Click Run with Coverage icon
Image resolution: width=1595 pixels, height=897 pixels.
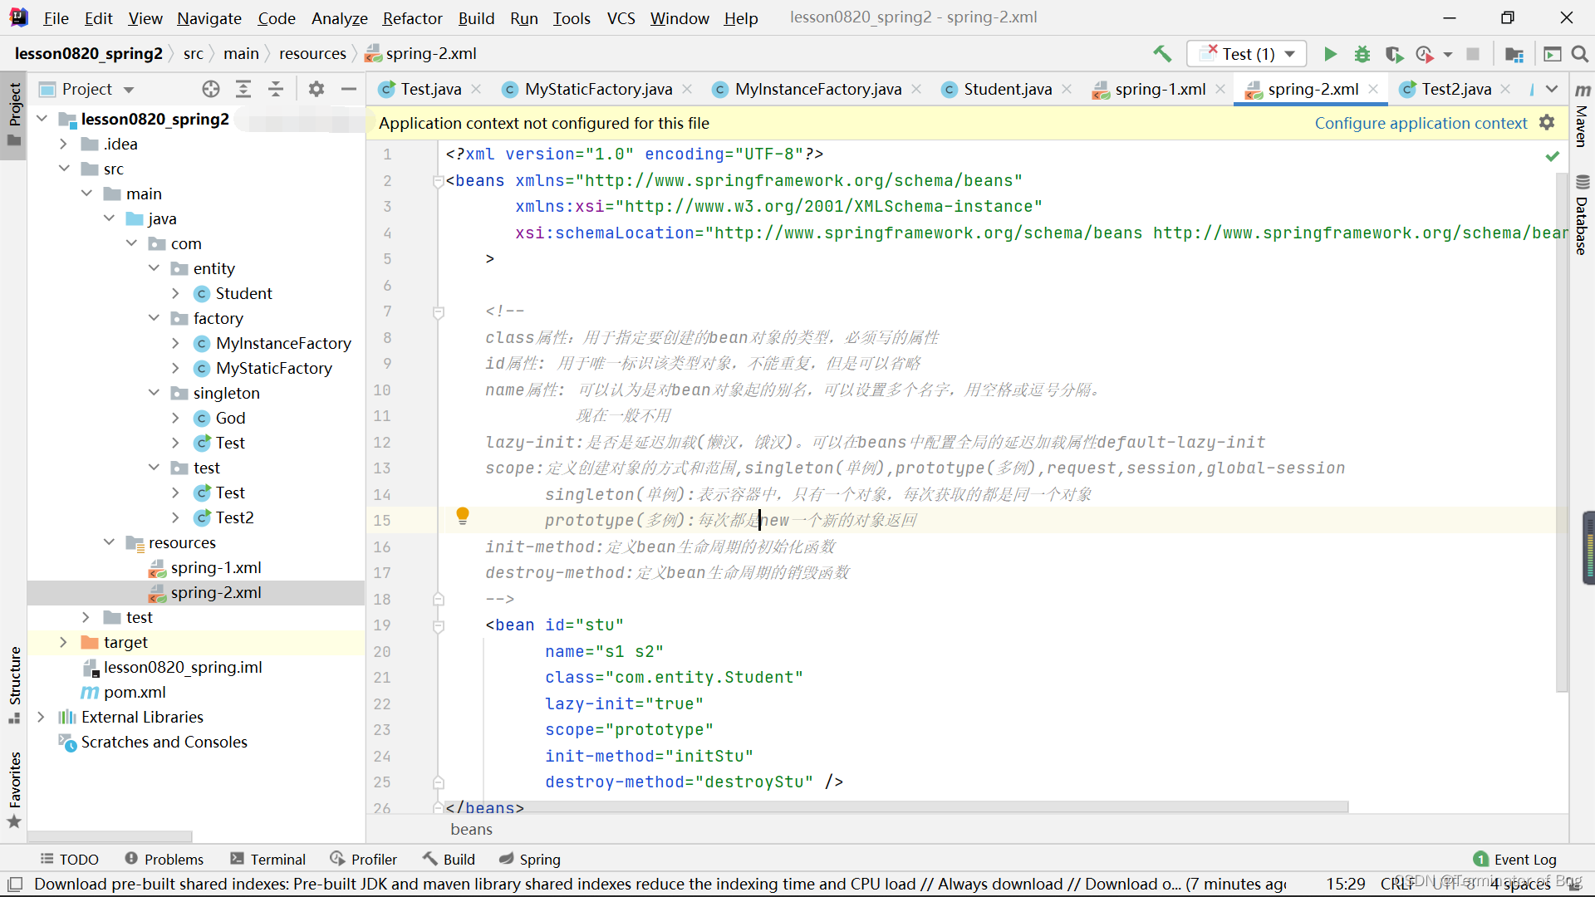coord(1394,54)
